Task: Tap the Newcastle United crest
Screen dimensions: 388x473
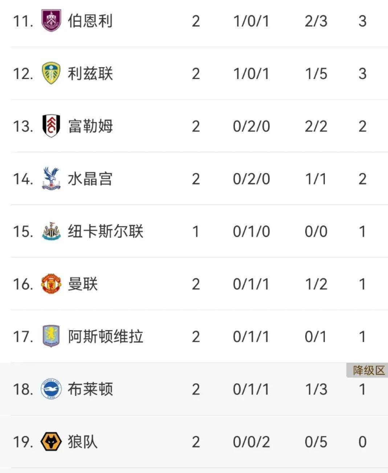Action: (x=51, y=231)
